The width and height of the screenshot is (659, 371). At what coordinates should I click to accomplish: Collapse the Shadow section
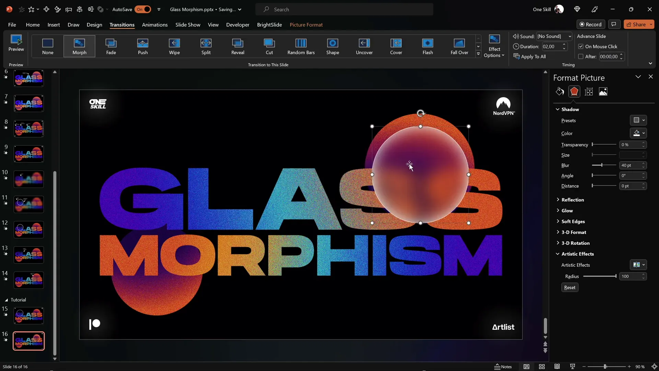pyautogui.click(x=557, y=109)
